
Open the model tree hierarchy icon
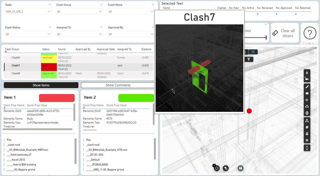tap(307, 120)
